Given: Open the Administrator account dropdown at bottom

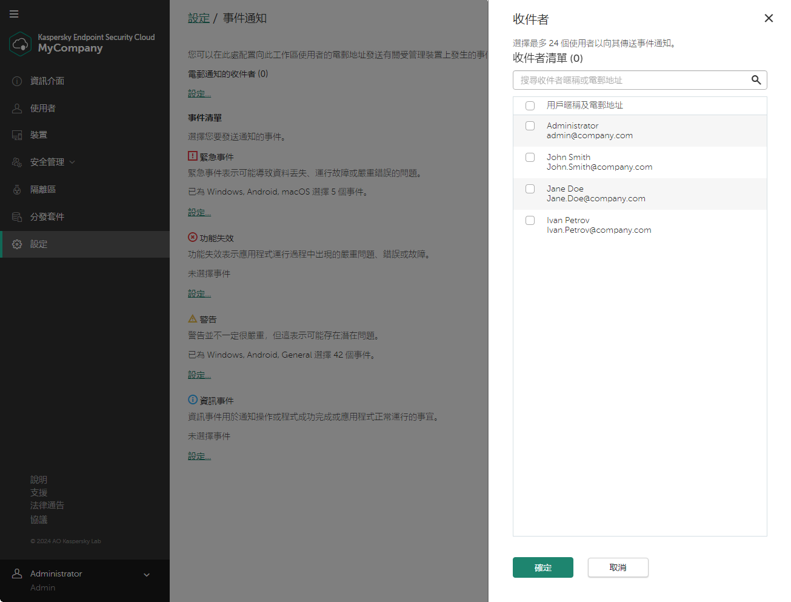Looking at the screenshot, I should coord(145,574).
